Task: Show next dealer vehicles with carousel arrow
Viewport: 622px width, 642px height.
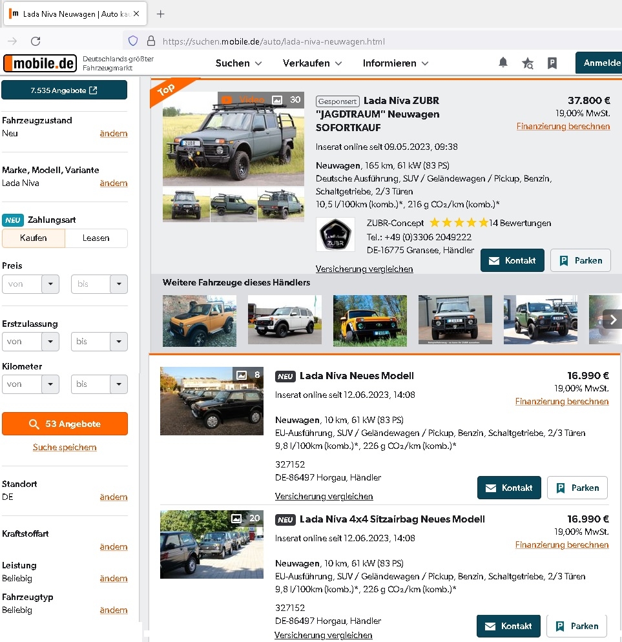Action: pyautogui.click(x=612, y=319)
